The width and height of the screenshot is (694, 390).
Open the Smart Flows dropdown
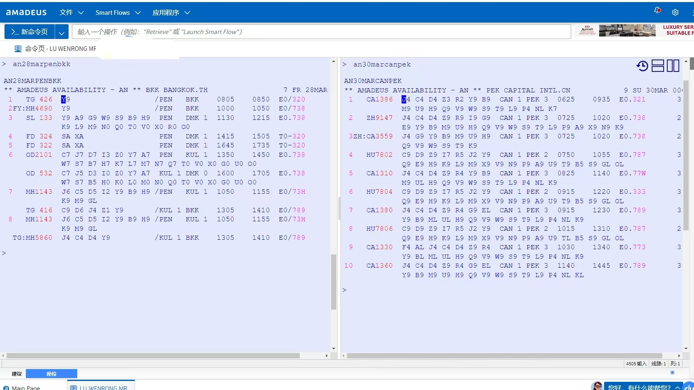[118, 13]
